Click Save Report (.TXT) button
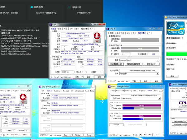The width and height of the screenshot is (187, 140). tap(180, 121)
